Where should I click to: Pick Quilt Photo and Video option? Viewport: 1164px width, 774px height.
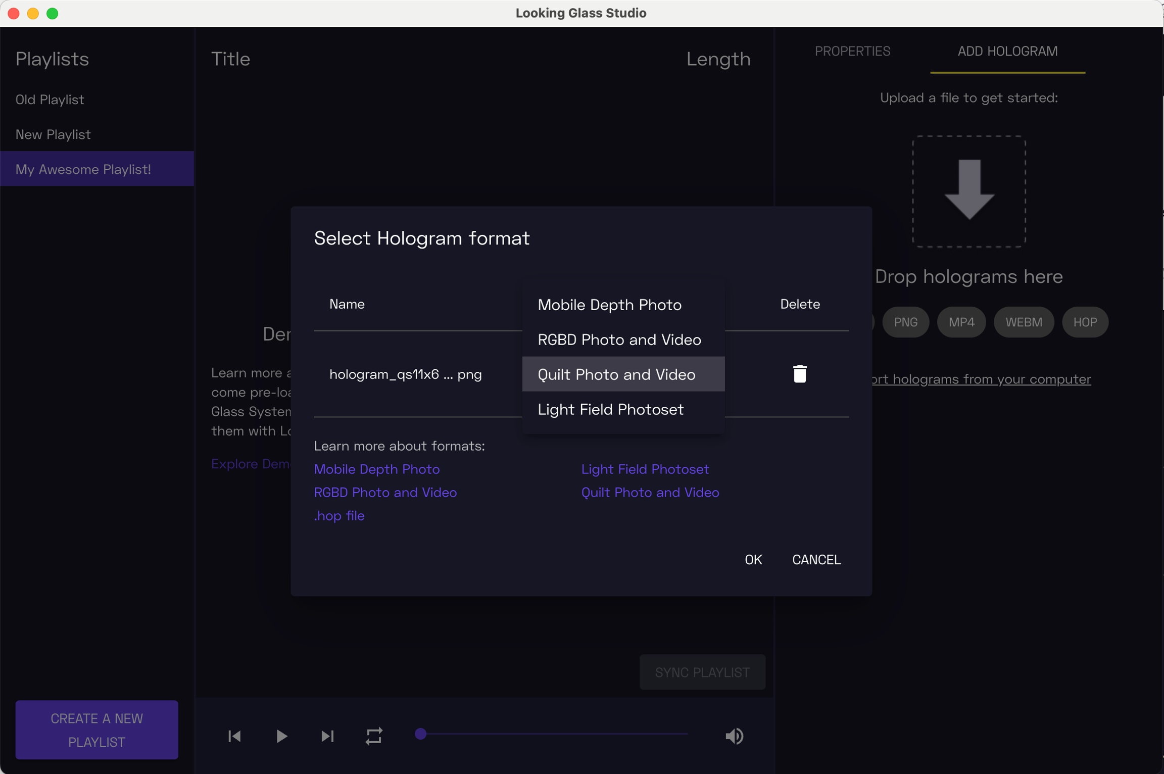tap(616, 374)
